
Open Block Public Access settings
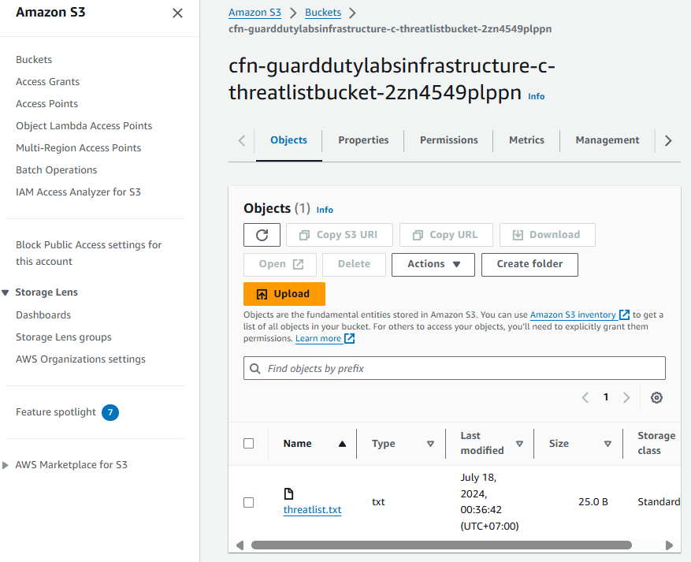tap(88, 253)
